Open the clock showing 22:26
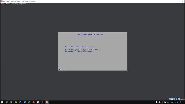This screenshot has width=185, height=104. click(x=176, y=102)
